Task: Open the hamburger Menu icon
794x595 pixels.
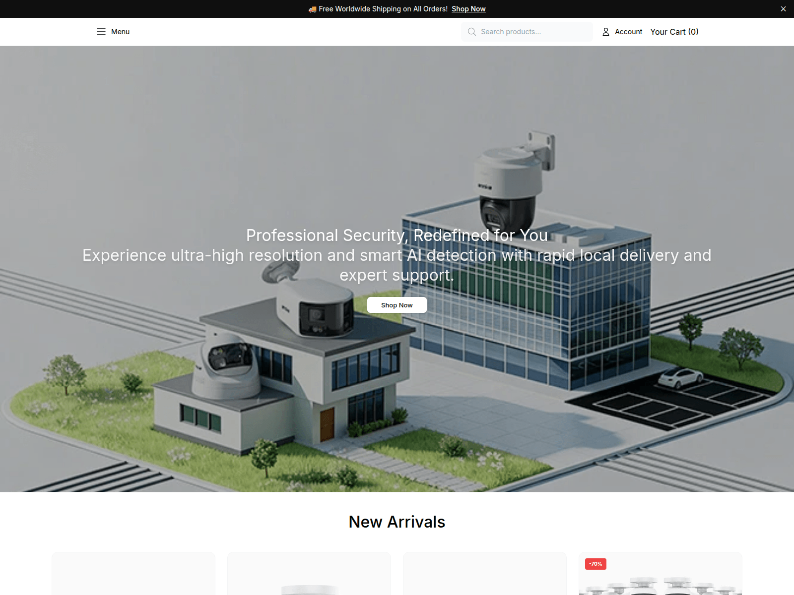Action: click(101, 32)
